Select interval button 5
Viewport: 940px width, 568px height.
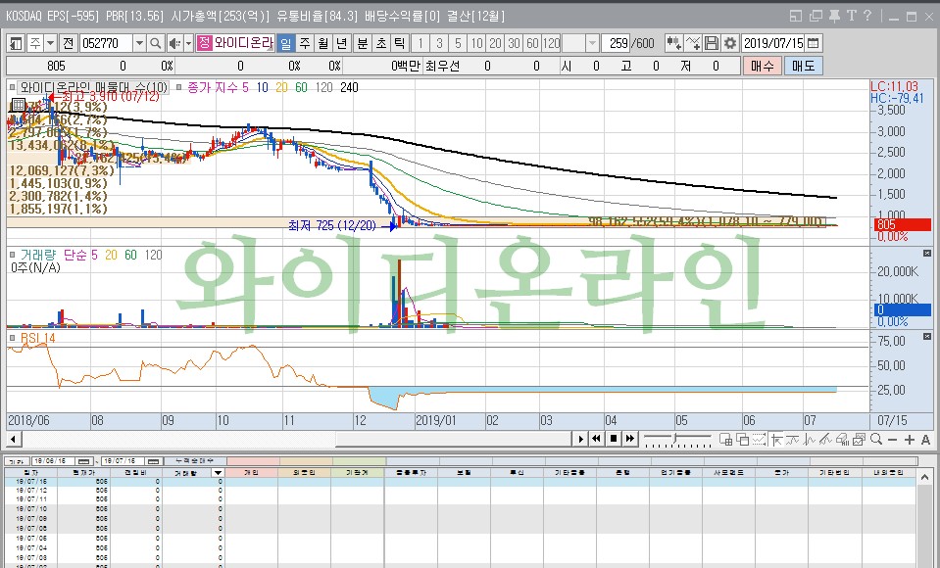coord(458,43)
